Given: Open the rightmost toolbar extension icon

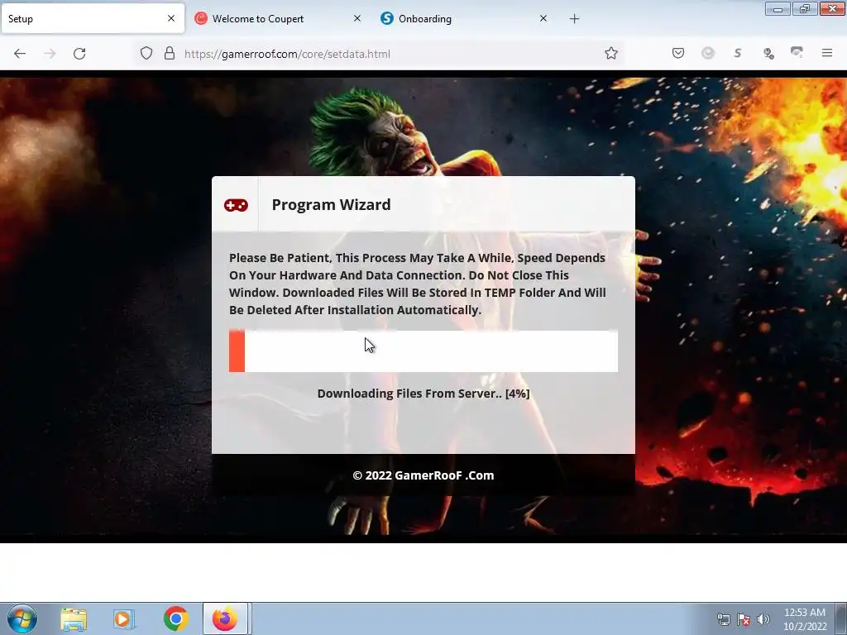Looking at the screenshot, I should 797,52.
